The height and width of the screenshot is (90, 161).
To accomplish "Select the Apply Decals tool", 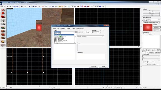I will pos(3,34).
